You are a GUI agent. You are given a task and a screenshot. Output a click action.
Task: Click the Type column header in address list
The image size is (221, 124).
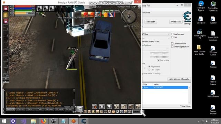(x=145, y=84)
